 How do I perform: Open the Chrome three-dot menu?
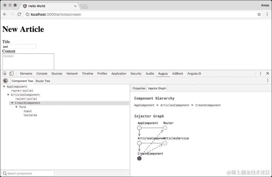267,14
